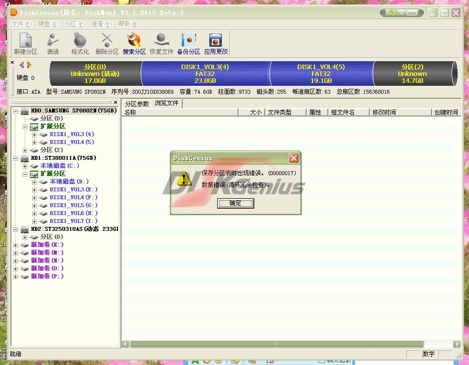
Task: Click the Delete Partition (删除分区) icon
Action: coord(107,43)
